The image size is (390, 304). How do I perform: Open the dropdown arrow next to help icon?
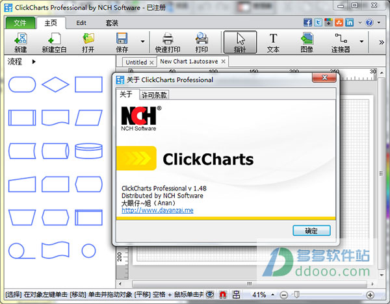click(x=379, y=22)
